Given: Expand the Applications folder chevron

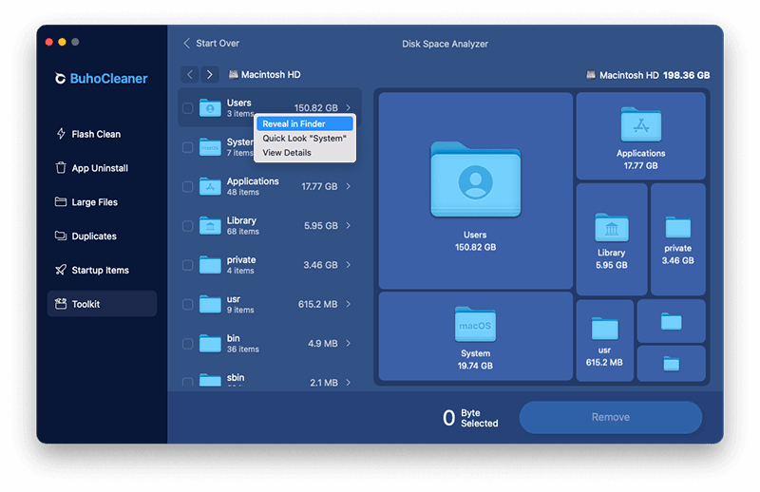Looking at the screenshot, I should 348,186.
